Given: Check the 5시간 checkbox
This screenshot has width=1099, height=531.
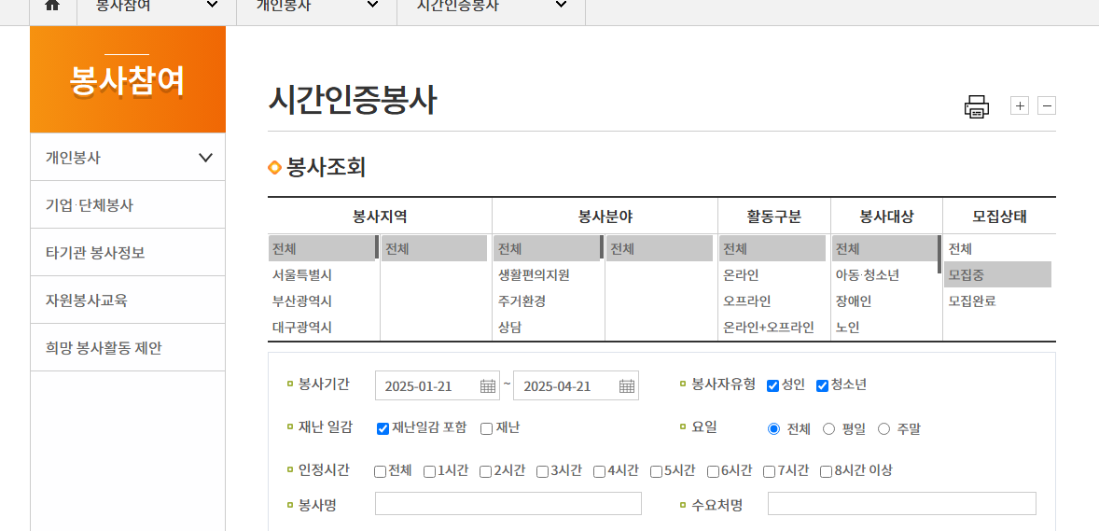Looking at the screenshot, I should click(x=655, y=471).
